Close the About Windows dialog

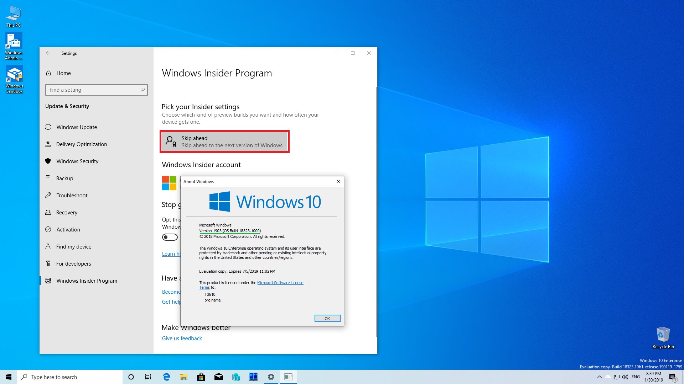(x=338, y=181)
